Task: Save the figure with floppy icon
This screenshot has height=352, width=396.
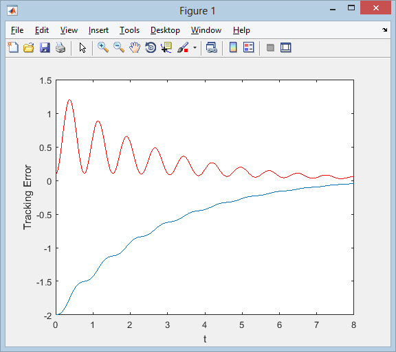Action: pos(45,47)
